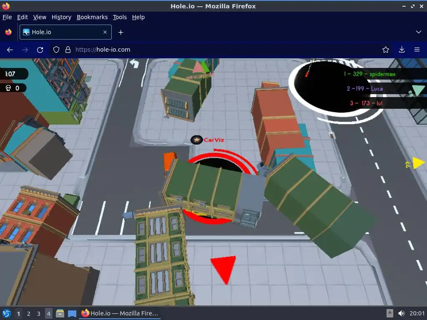
Task: Open the View menu
Action: 40,17
